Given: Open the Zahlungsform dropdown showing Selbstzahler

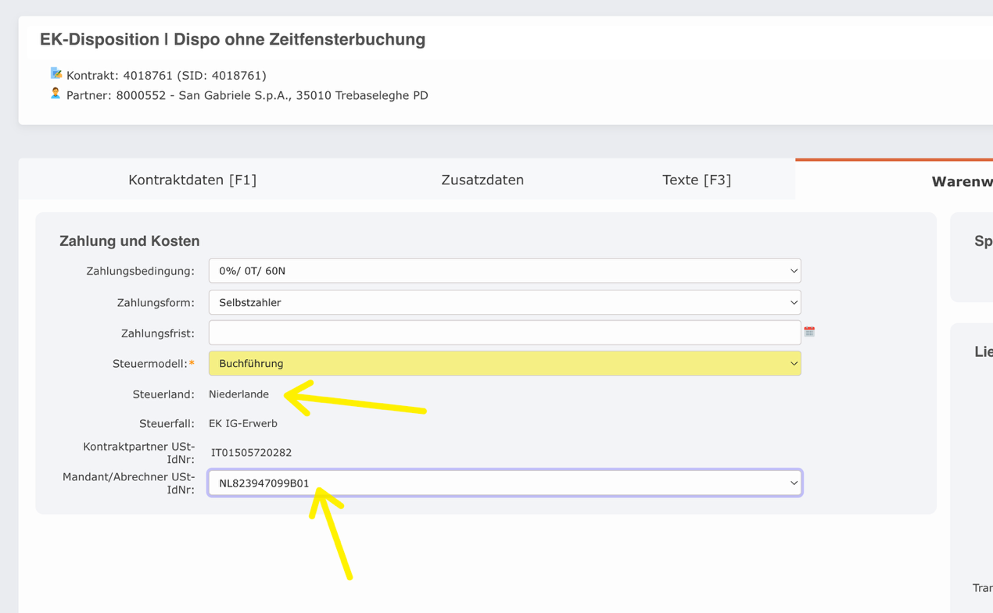Looking at the screenshot, I should pyautogui.click(x=504, y=302).
